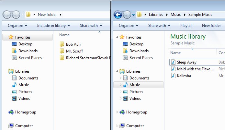Collapse the Favorites tree in the Sample Music window
The image size is (225, 130).
pyautogui.click(x=117, y=37)
